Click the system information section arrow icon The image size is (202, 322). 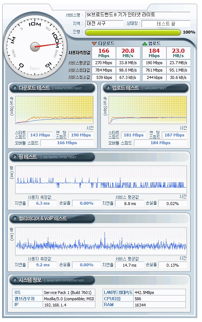pyautogui.click(x=15, y=280)
